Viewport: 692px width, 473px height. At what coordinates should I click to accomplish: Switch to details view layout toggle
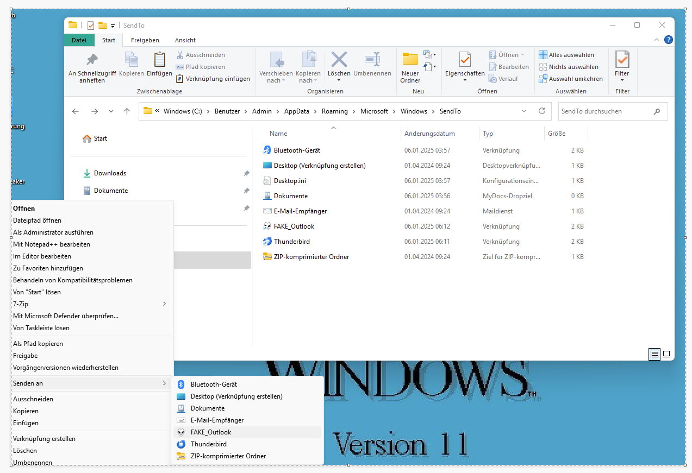(x=655, y=354)
